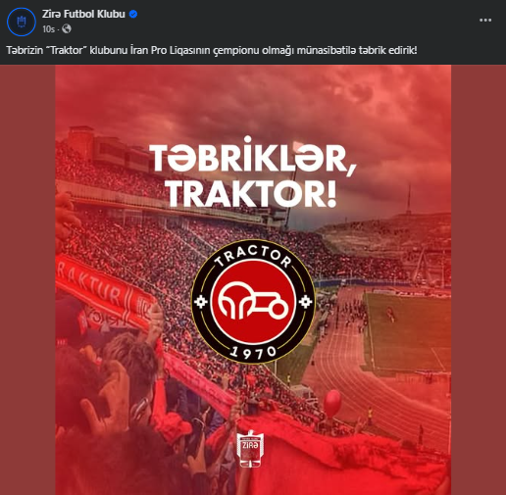Click the TƏBRİKLƏR, TRAKTOR! headline

pos(252,173)
